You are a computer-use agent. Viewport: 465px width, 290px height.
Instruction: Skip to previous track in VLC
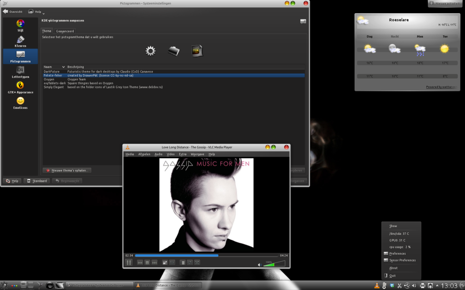[140, 262]
